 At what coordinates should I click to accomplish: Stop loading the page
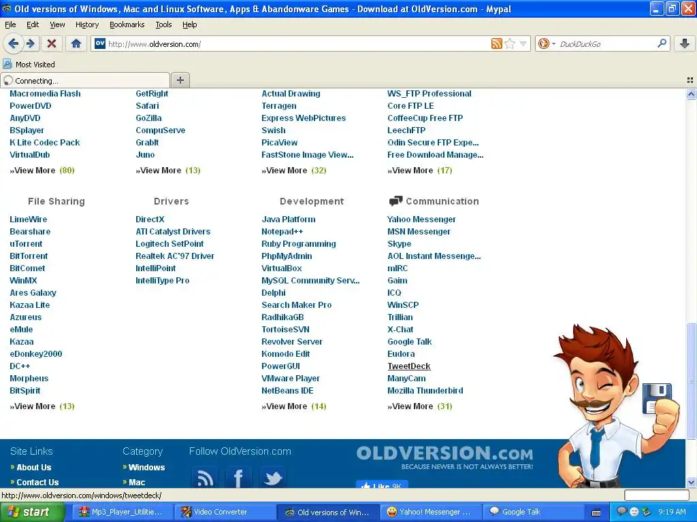(x=52, y=43)
